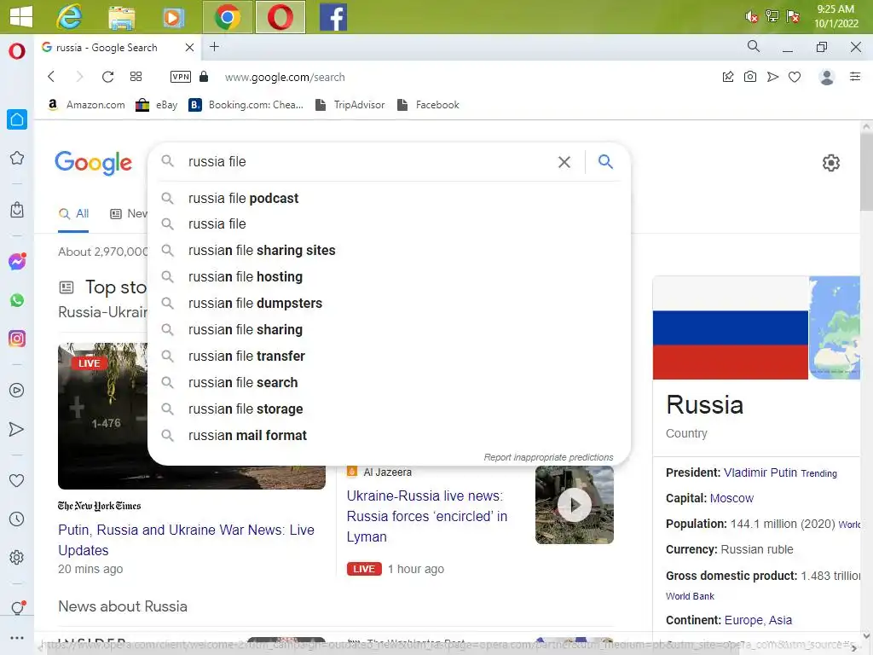Click the page vertical scrollbar thumb
873x655 pixels.
click(x=866, y=172)
